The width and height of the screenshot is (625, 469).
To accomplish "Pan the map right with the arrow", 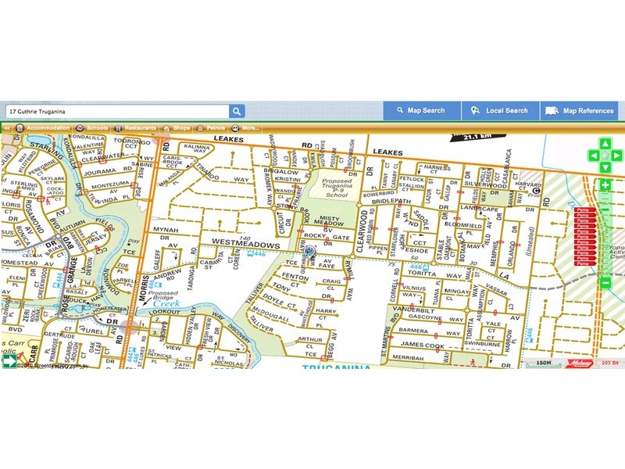I will (616, 155).
